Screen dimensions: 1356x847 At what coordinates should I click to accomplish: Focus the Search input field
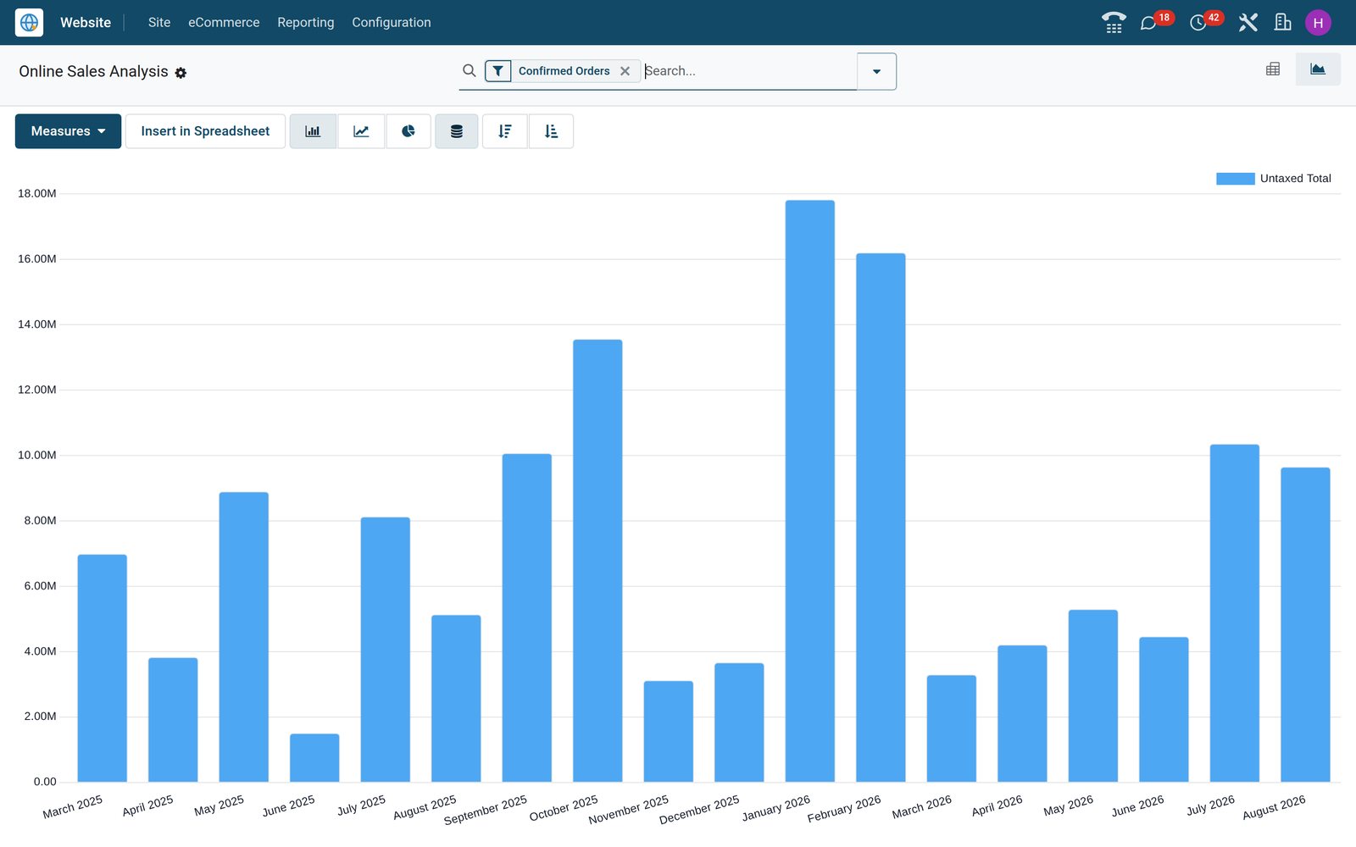pyautogui.click(x=749, y=71)
